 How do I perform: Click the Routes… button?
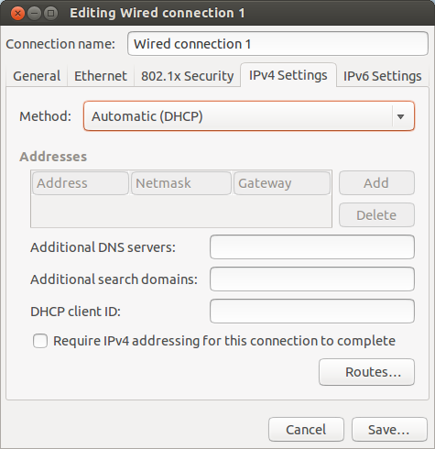pos(366,372)
